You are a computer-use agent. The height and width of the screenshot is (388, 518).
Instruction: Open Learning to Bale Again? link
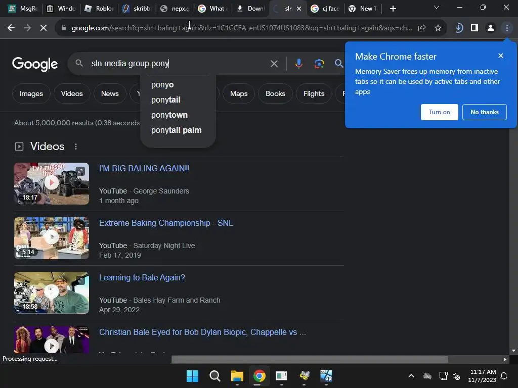click(142, 278)
